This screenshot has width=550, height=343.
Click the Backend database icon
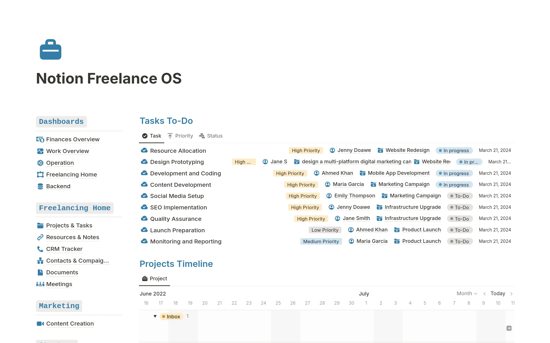40,187
